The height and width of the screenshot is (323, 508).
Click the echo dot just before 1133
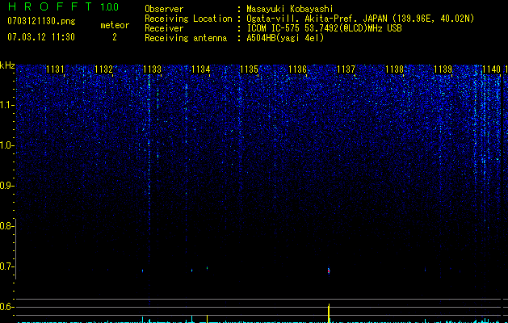143,271
